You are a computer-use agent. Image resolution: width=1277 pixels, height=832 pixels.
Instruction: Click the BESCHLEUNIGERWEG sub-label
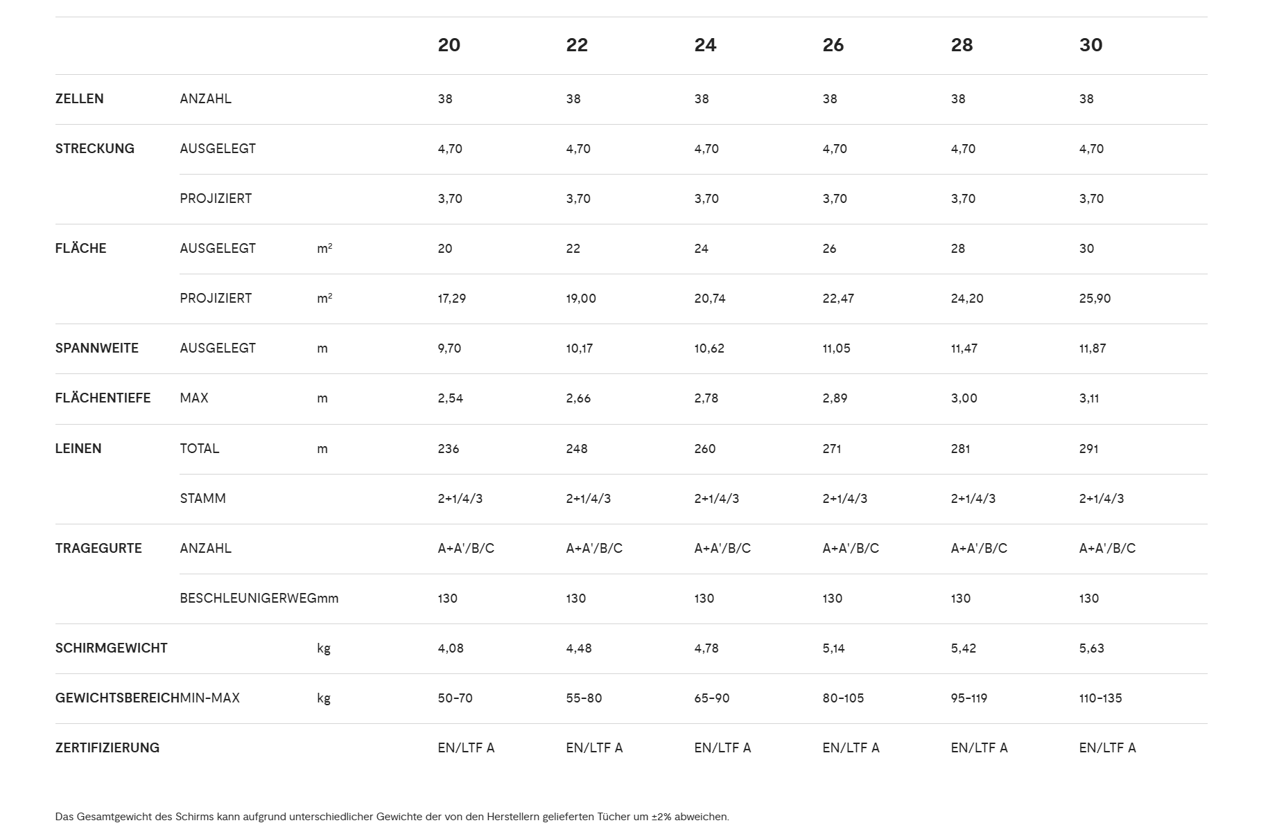pos(247,599)
